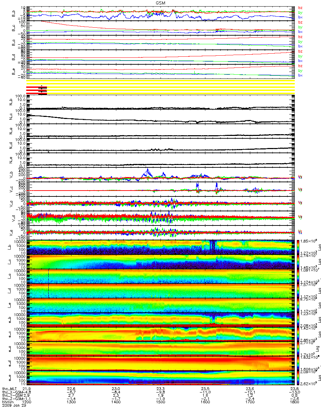
Task: Click the i_b ion energy spectrogram panel
Action: 160,247
